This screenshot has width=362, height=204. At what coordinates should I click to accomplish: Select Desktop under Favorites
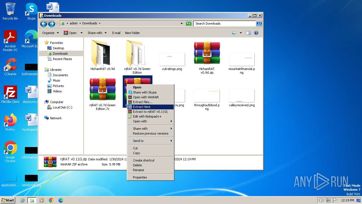click(x=59, y=48)
